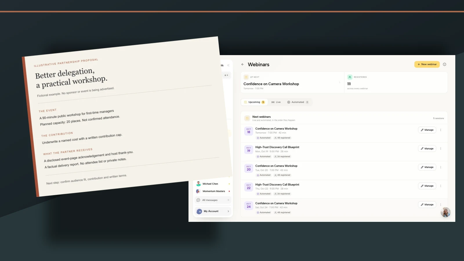Click the Registered people icon in the stats card
The width and height of the screenshot is (464, 261).
[x=350, y=77]
